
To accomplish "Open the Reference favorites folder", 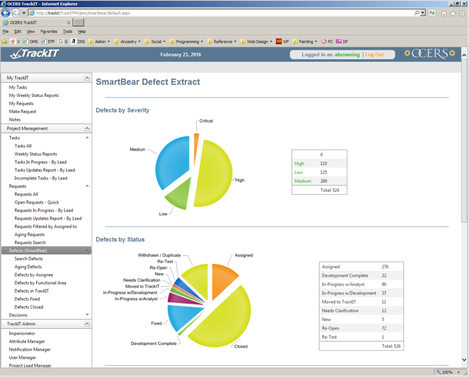I will point(222,42).
